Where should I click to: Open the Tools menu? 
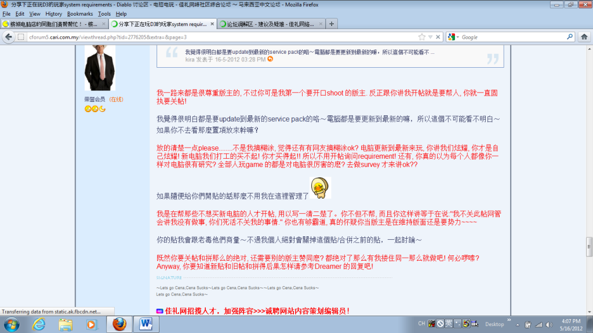104,14
